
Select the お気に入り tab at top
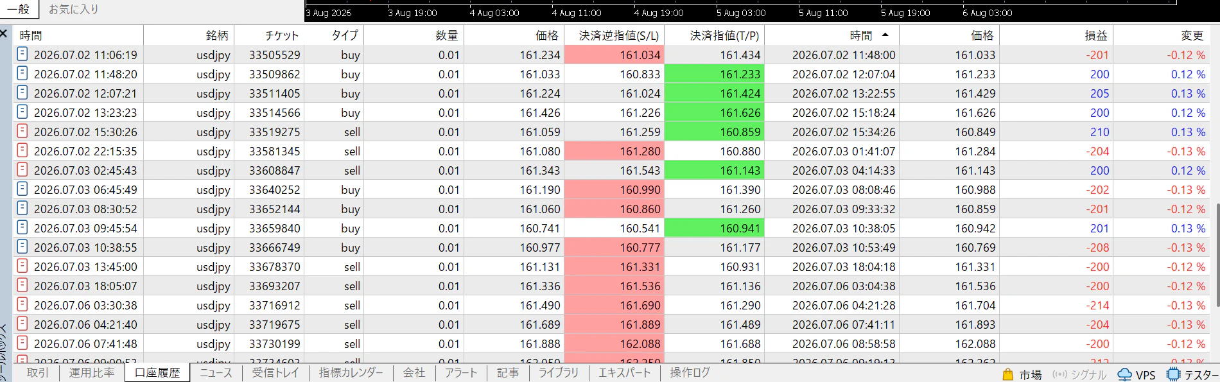[x=74, y=9]
